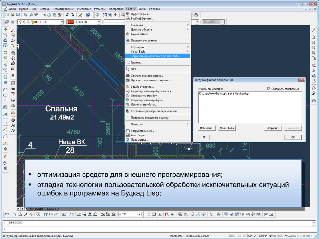The height and width of the screenshot is (239, 319).
Task: Click the 'Выгрузить' button
Action: (293, 128)
